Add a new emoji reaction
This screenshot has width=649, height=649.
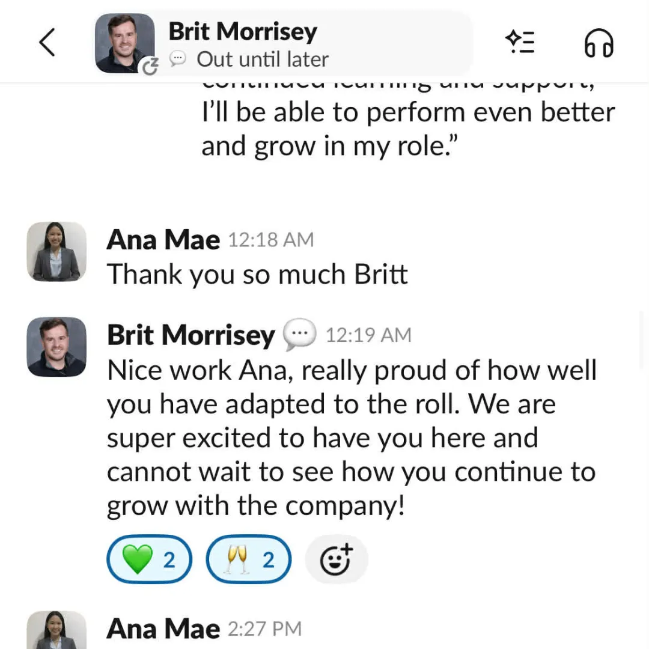(x=337, y=559)
